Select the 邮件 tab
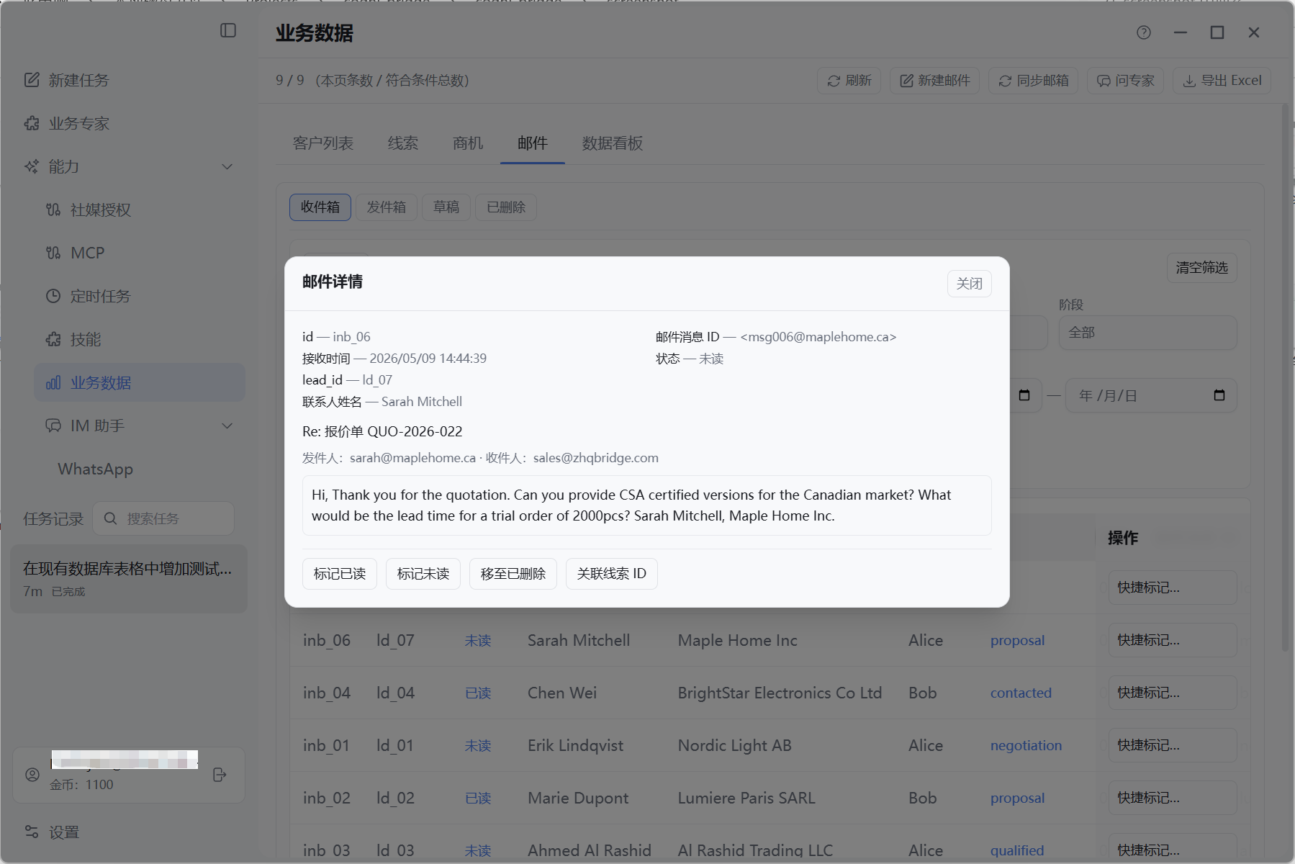Screen dimensions: 1295x864 pos(533,143)
